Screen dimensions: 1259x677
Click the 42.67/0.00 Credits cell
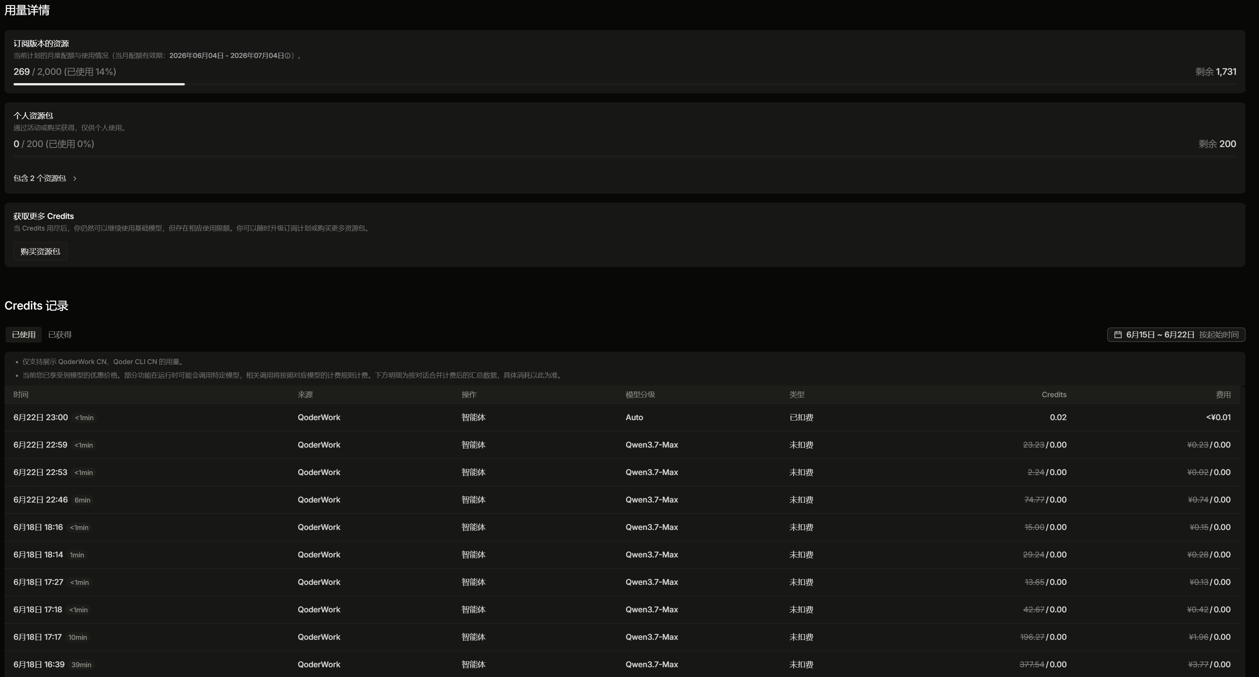tap(1045, 610)
